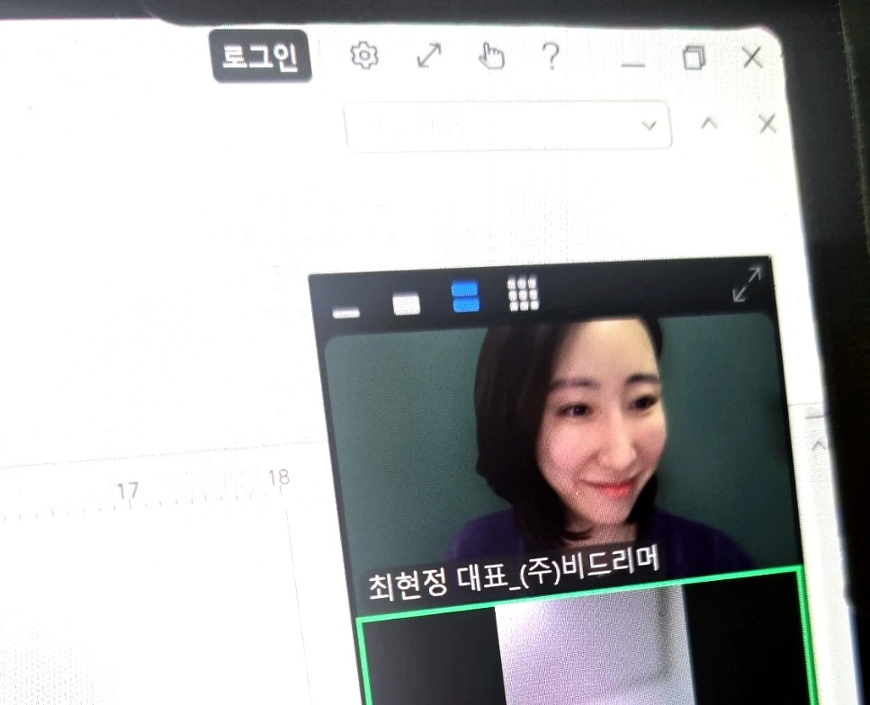870x705 pixels.
Task: Toggle fullscreen with the diagonal arrows icon
Action: pos(429,56)
